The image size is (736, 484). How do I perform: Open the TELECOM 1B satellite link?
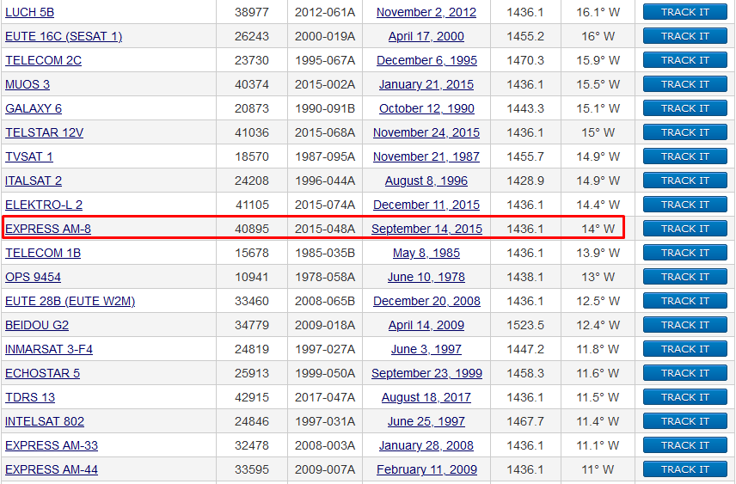(43, 253)
